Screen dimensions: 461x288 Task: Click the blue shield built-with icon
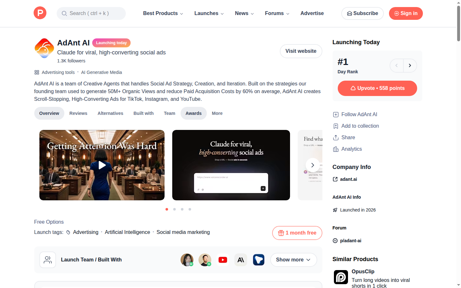coord(259,260)
